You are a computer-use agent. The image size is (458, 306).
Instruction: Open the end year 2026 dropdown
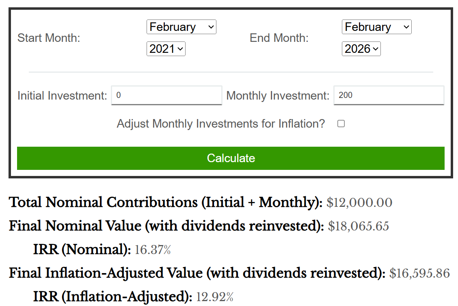point(361,49)
